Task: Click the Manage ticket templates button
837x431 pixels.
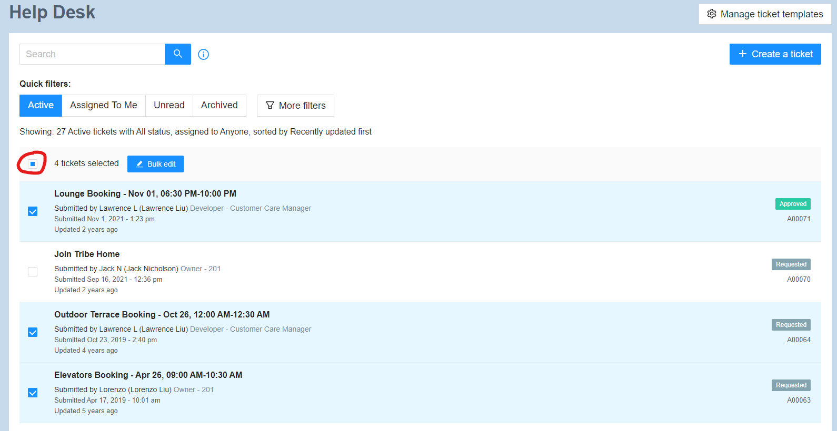Action: coord(765,14)
